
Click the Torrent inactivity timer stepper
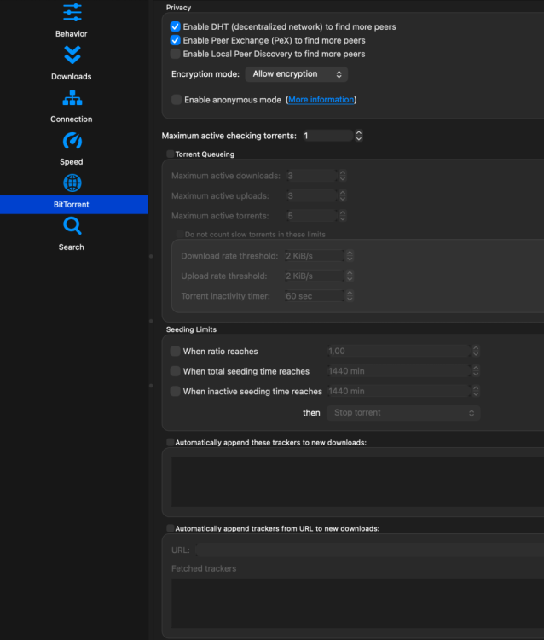[x=350, y=296]
